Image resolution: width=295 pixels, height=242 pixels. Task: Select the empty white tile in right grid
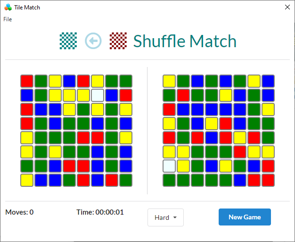click(x=169, y=166)
